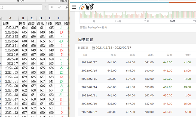Click the 開盤 header cell in Excel
The image size is (196, 117).
23,23
